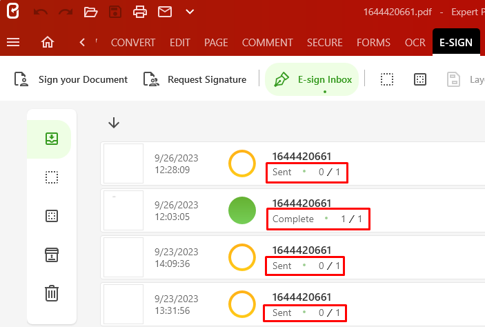Click Request Signature button
Screen dimensions: 485x327
pyautogui.click(x=195, y=79)
